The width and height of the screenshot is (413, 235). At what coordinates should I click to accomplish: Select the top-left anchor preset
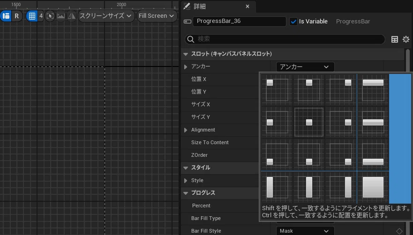(x=277, y=90)
